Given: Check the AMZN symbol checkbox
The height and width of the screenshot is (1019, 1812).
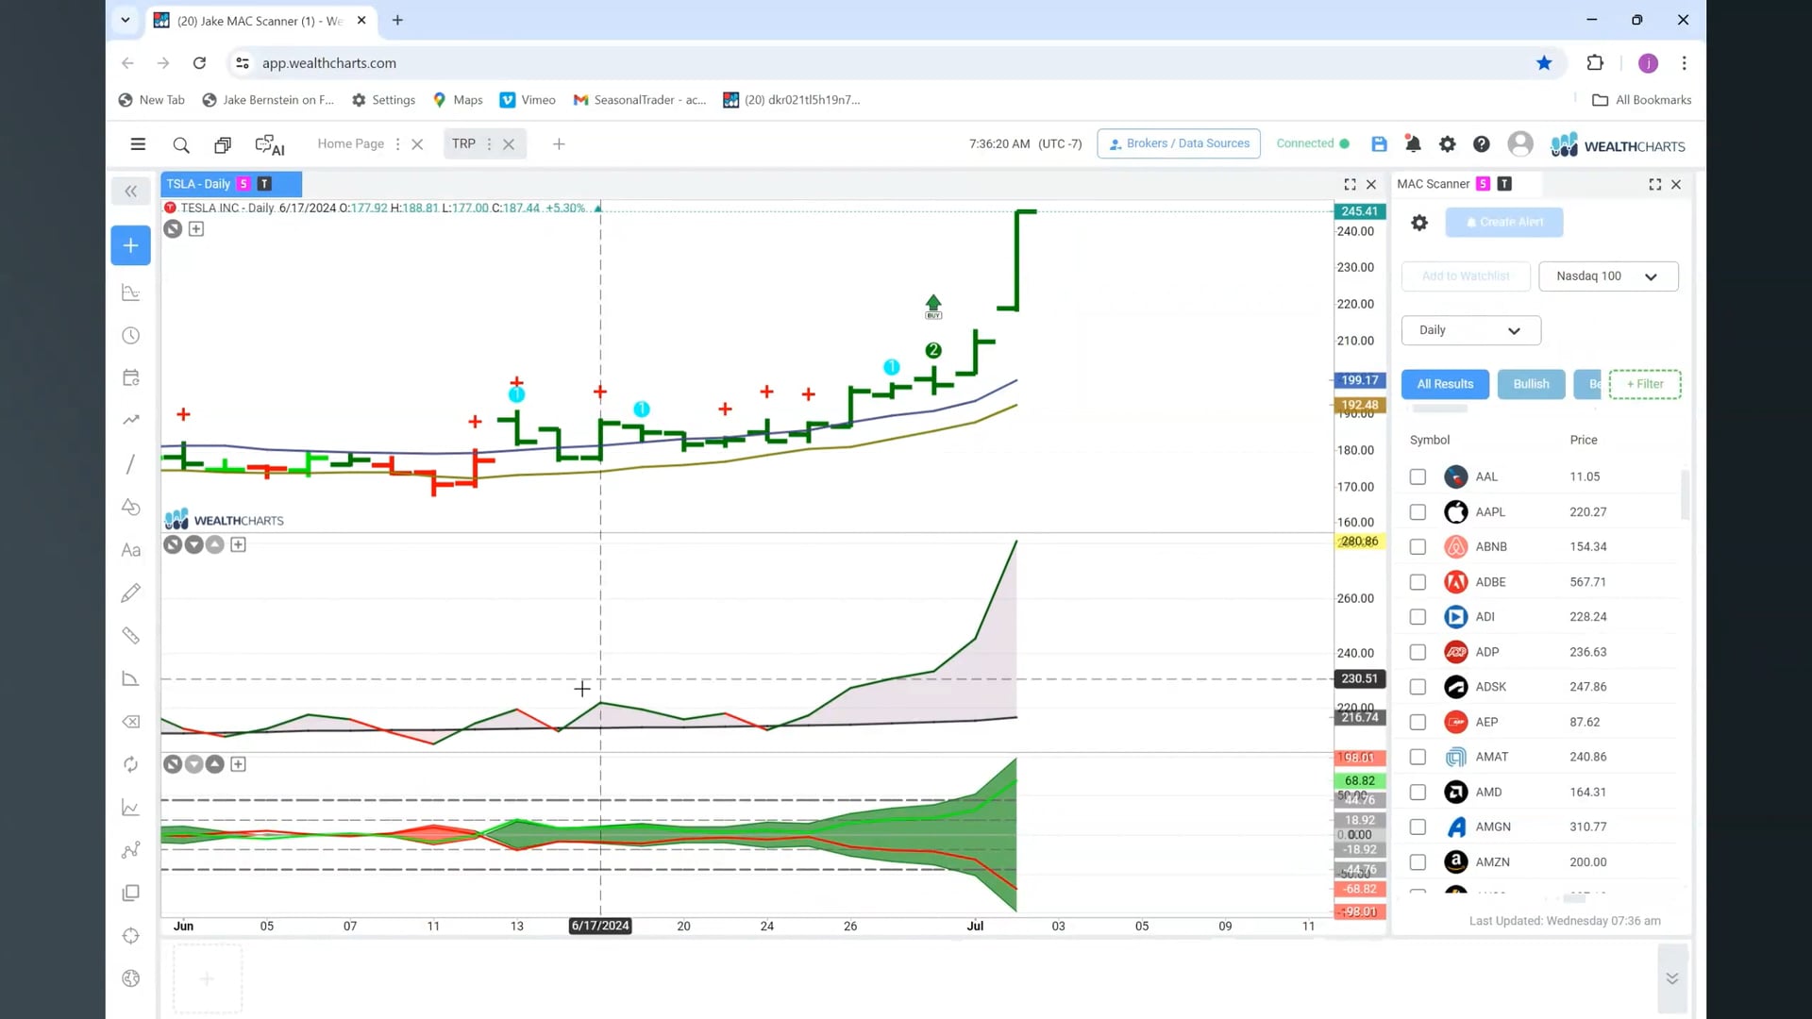Looking at the screenshot, I should 1418,862.
